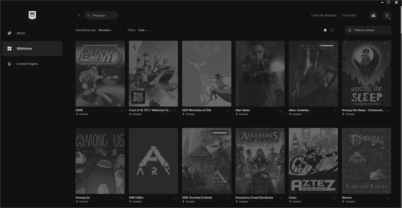Click the Pesquisar search field
This screenshot has height=208, width=402.
(101, 15)
